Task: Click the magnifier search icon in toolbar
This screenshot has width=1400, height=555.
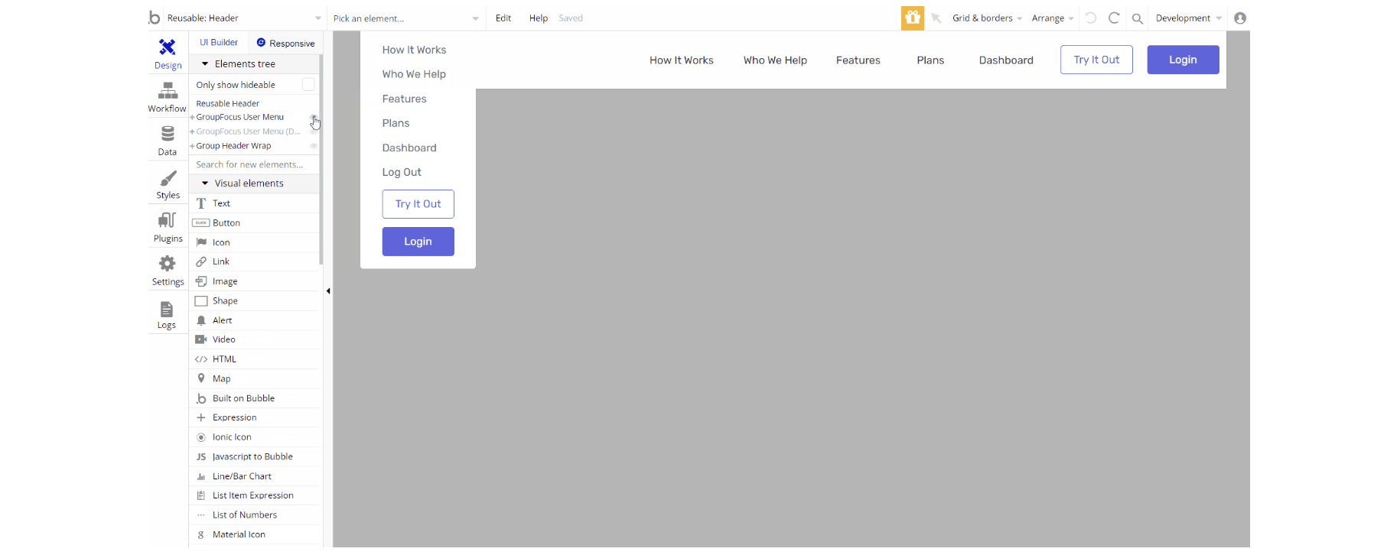Action: tap(1138, 18)
